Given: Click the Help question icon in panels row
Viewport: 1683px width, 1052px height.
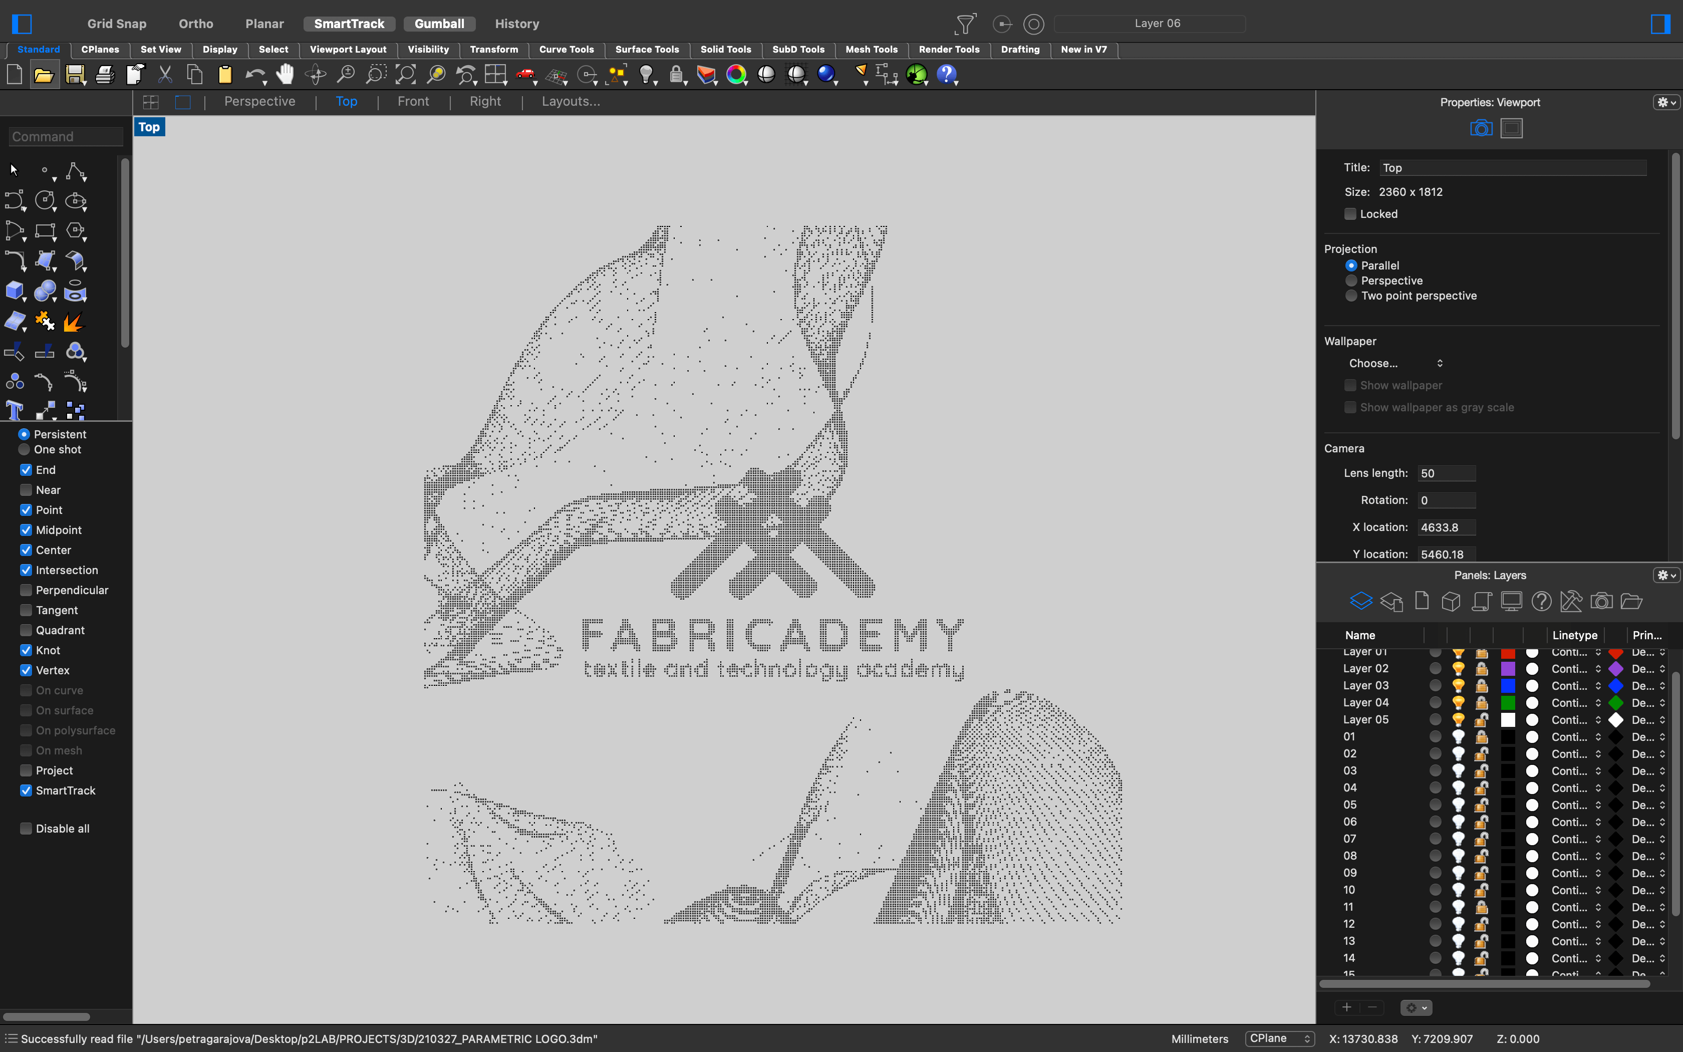Looking at the screenshot, I should pos(1541,601).
